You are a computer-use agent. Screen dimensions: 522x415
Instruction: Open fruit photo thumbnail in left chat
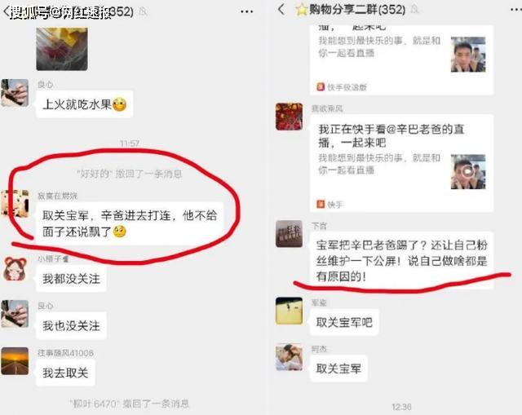[x=62, y=49]
